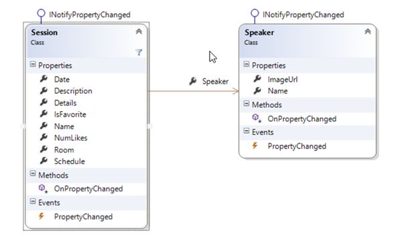Collapse the Speaker Properties section
The height and width of the screenshot is (241, 418).
pyautogui.click(x=247, y=64)
